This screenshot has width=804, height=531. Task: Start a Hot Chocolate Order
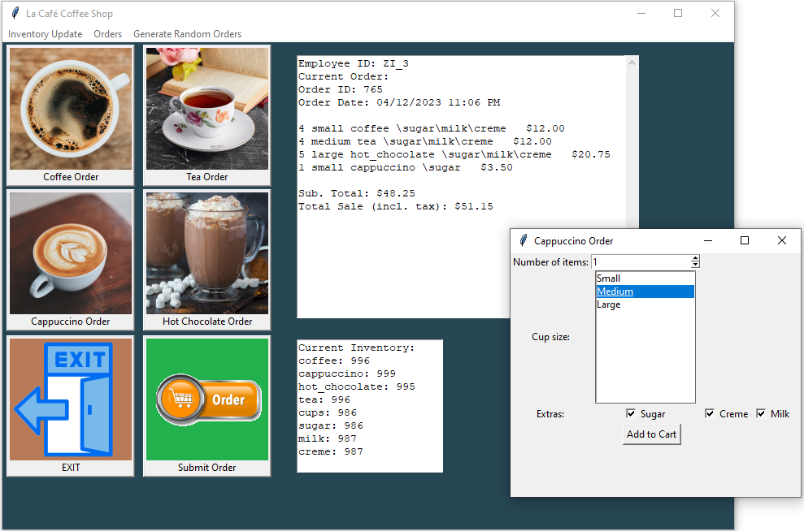click(x=206, y=253)
